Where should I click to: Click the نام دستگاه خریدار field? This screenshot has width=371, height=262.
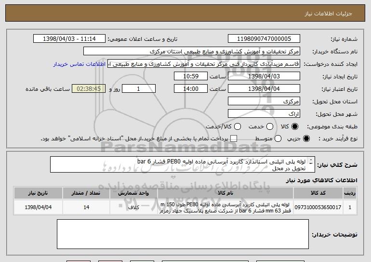point(192,51)
